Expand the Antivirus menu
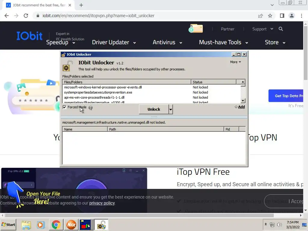This screenshot has width=308, height=231. (167, 42)
